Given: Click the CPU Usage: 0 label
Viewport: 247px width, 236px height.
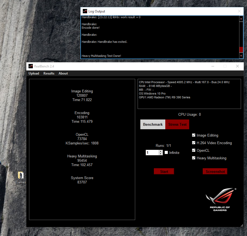Looking at the screenshot, I should 189,114.
